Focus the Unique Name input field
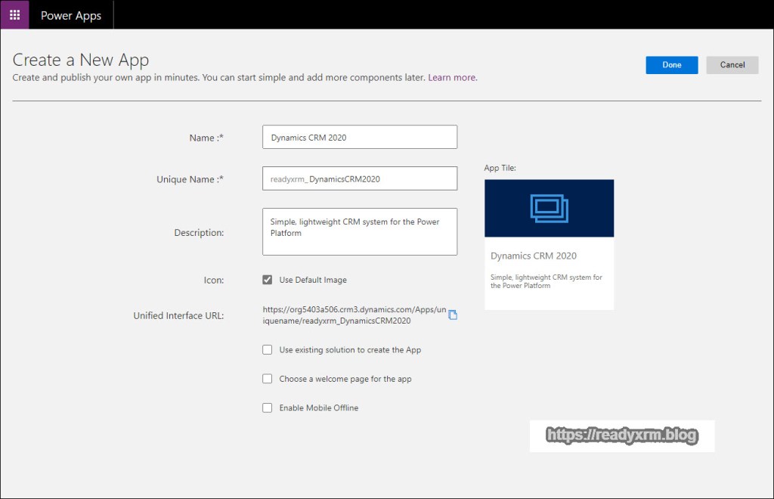774x499 pixels. [x=360, y=179]
